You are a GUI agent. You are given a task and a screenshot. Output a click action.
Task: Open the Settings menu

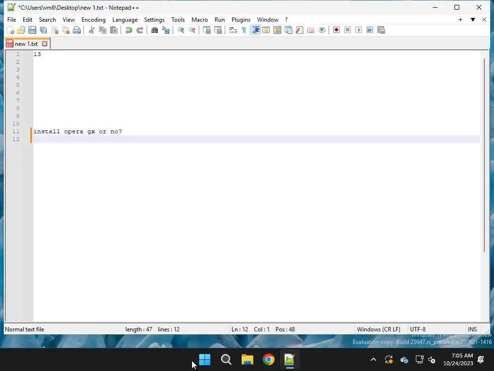tap(154, 19)
